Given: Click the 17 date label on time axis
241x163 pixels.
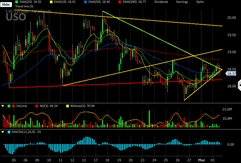Looking at the screenshot, I should [96, 160].
